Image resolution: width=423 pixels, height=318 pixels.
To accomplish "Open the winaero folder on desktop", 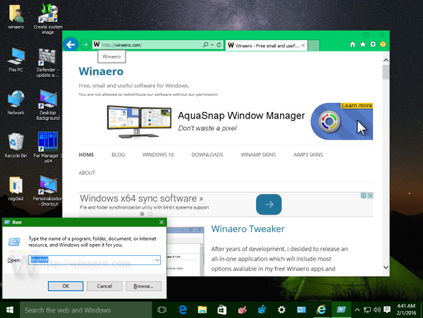I will coord(16,17).
